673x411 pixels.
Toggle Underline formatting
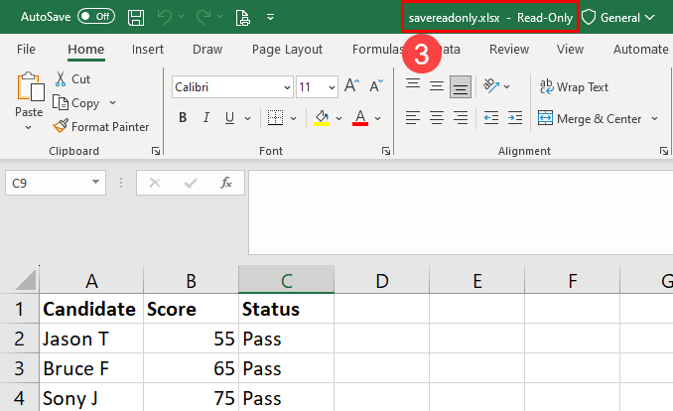[229, 118]
